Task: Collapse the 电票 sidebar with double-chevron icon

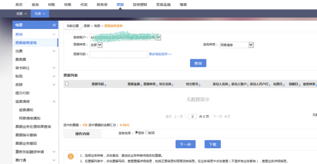Action: (x=54, y=25)
